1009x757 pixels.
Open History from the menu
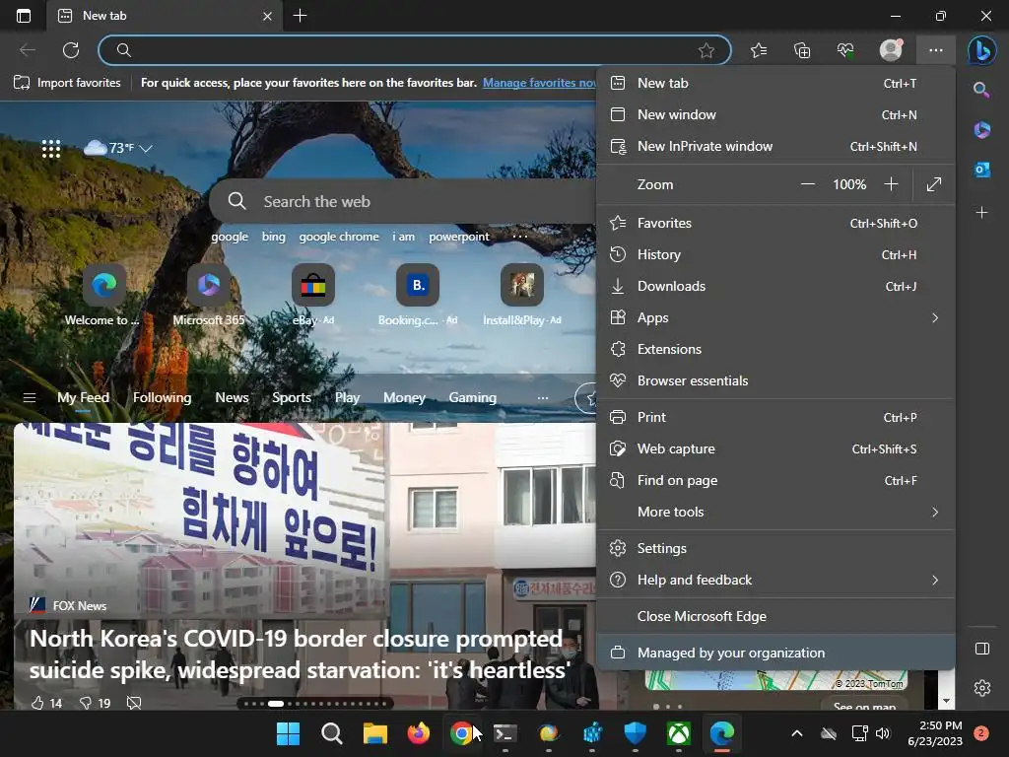pos(775,255)
